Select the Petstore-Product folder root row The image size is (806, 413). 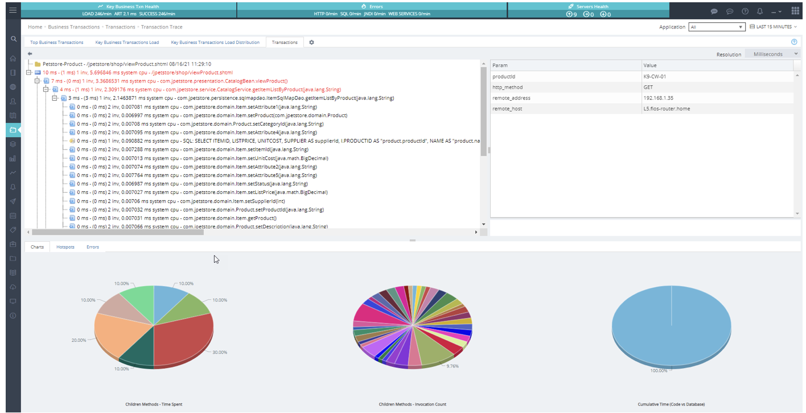[x=122, y=64]
